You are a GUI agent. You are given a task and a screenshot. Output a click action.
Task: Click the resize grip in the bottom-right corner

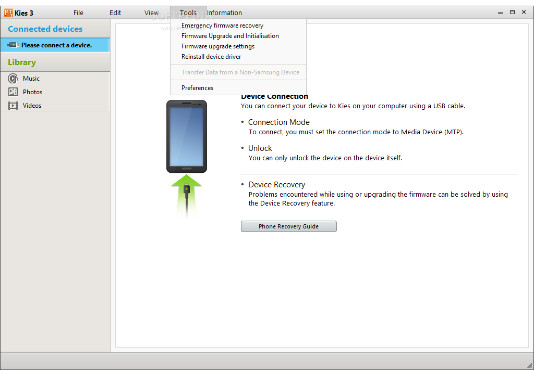(530, 366)
